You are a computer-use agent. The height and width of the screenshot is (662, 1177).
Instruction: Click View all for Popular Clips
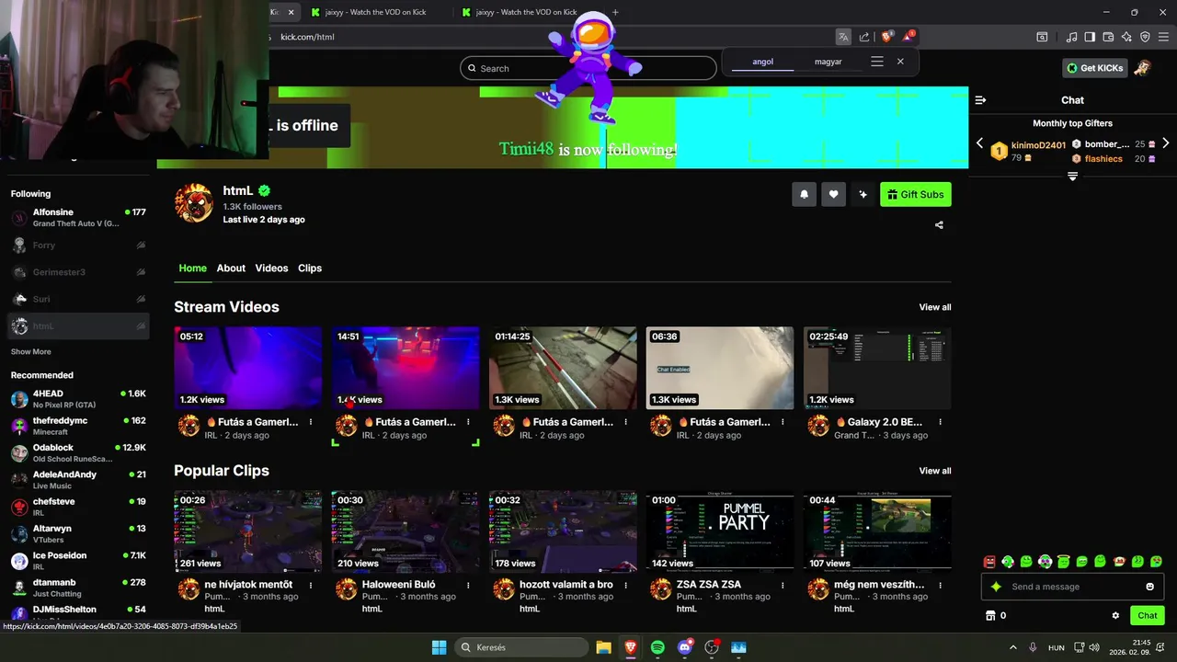coord(935,471)
